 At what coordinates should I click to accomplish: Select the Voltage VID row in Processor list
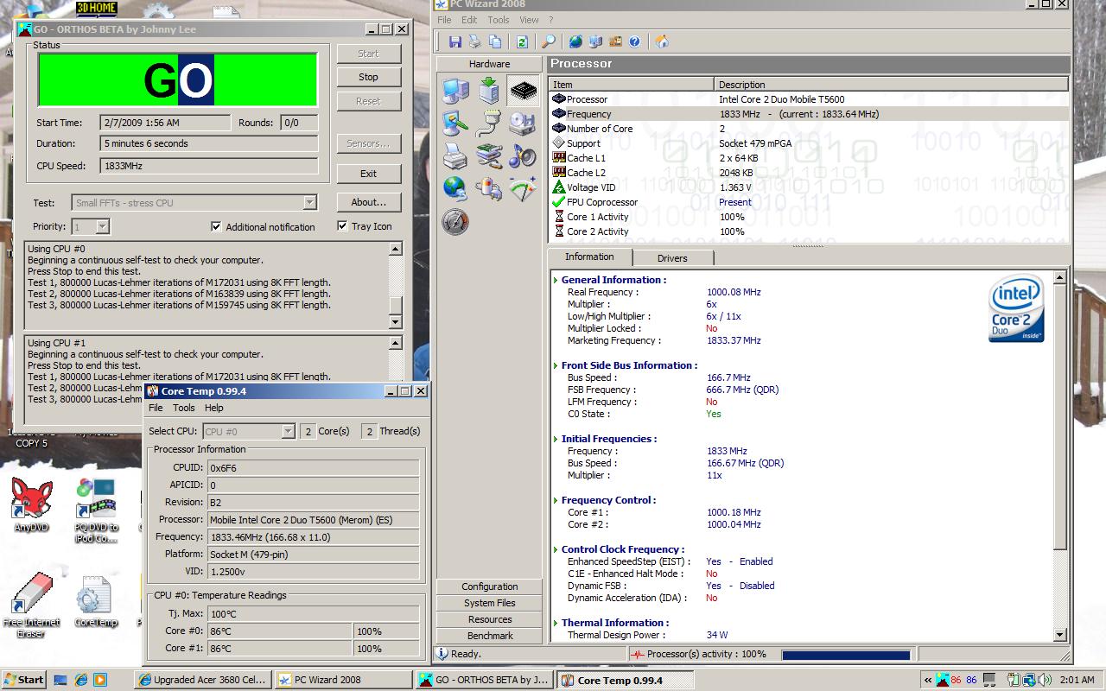point(809,187)
